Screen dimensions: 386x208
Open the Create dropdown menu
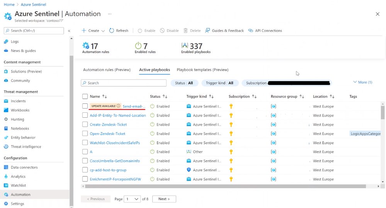93,30
